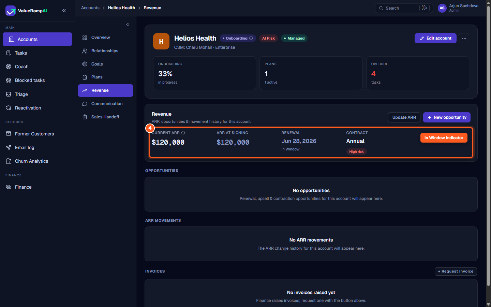The image size is (491, 307).
Task: Click the Onboarding status badge
Action: [238, 38]
